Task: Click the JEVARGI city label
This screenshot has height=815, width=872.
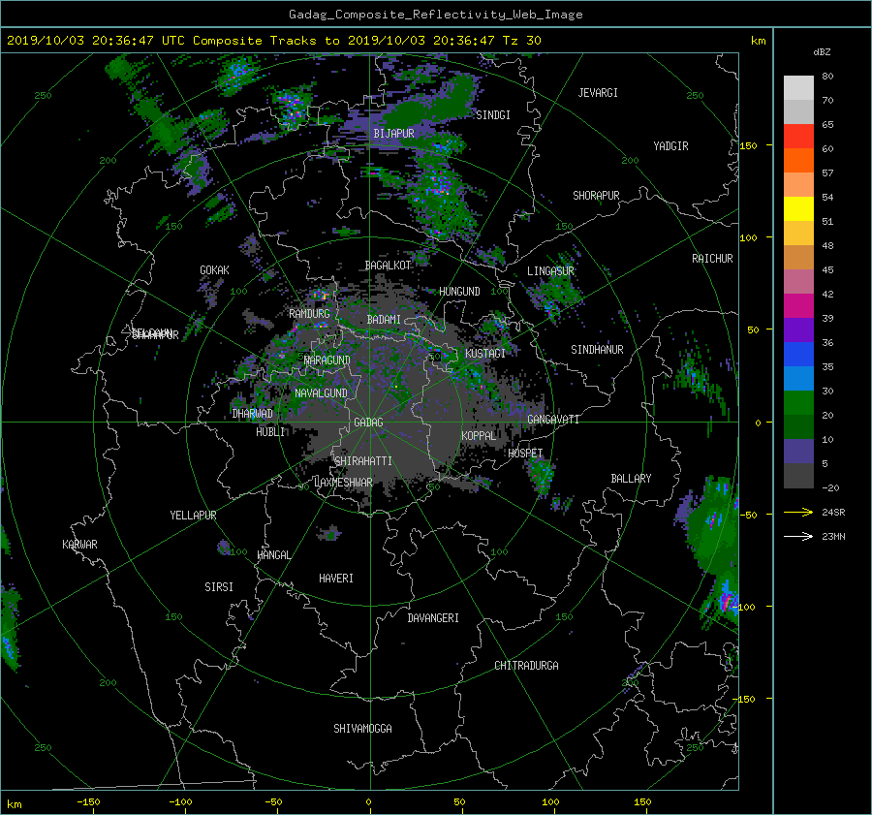Action: tap(598, 93)
